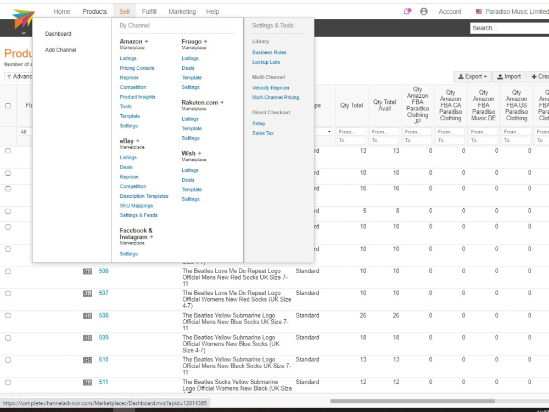This screenshot has width=549, height=412.
Task: Open the Home menu
Action: click(x=62, y=12)
